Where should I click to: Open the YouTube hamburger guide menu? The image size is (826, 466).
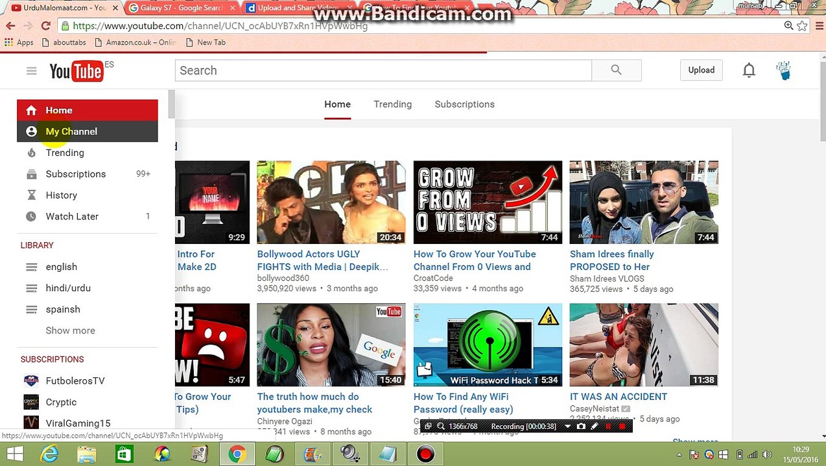31,71
